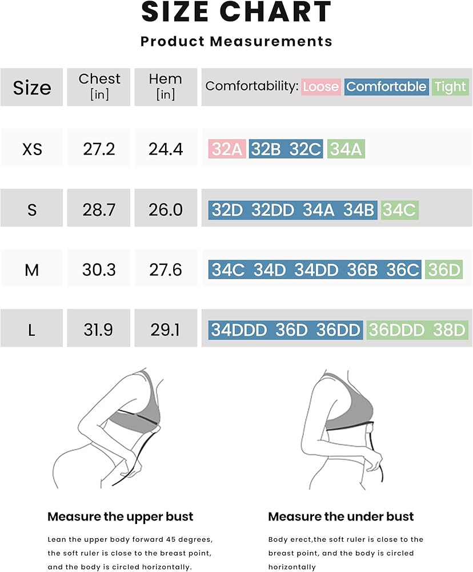Click the blue Comfortable legend tag
The image size is (473, 572).
pos(386,87)
